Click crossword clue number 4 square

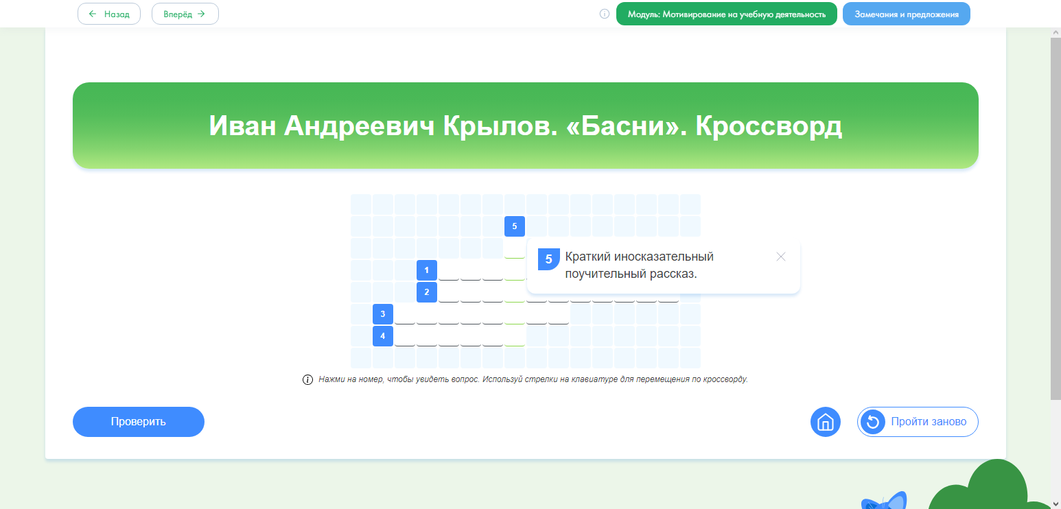(382, 336)
